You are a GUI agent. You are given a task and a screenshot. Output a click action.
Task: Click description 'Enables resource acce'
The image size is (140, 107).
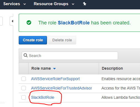click(121, 79)
